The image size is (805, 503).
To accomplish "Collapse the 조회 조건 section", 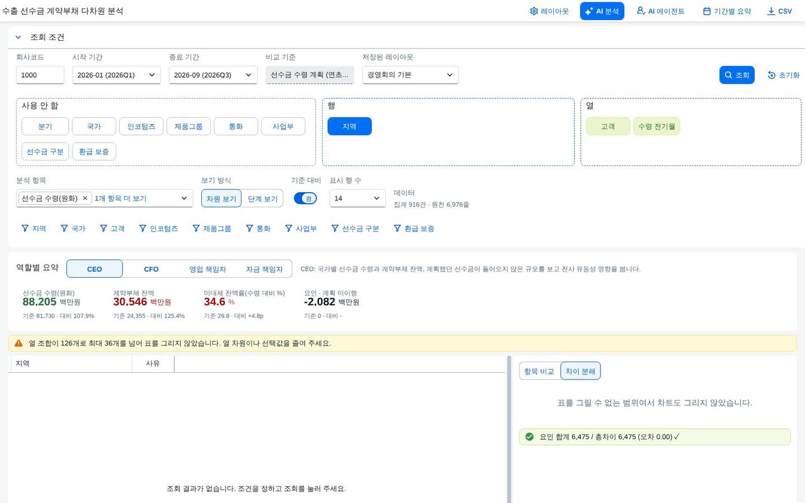I will pyautogui.click(x=18, y=37).
